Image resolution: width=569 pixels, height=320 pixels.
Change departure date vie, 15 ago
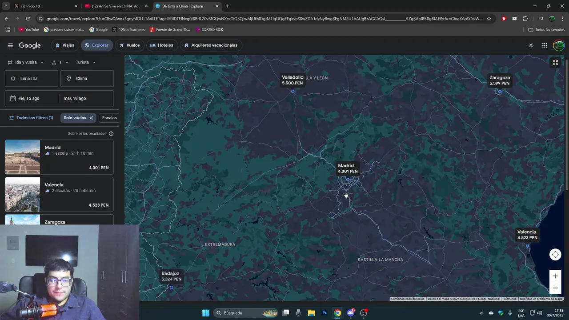click(32, 99)
